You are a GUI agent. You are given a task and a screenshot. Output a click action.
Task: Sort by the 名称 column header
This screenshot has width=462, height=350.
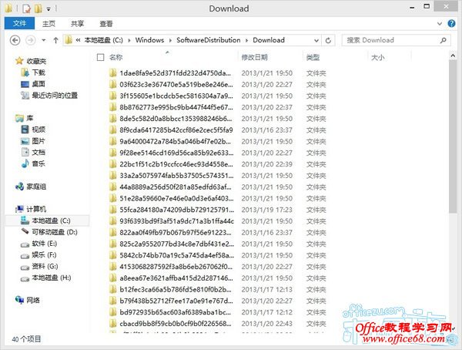coord(115,57)
